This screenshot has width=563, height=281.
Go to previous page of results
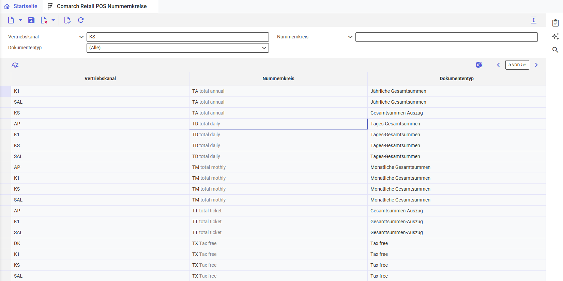(498, 65)
